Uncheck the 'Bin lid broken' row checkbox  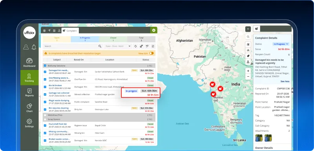pos(45,87)
